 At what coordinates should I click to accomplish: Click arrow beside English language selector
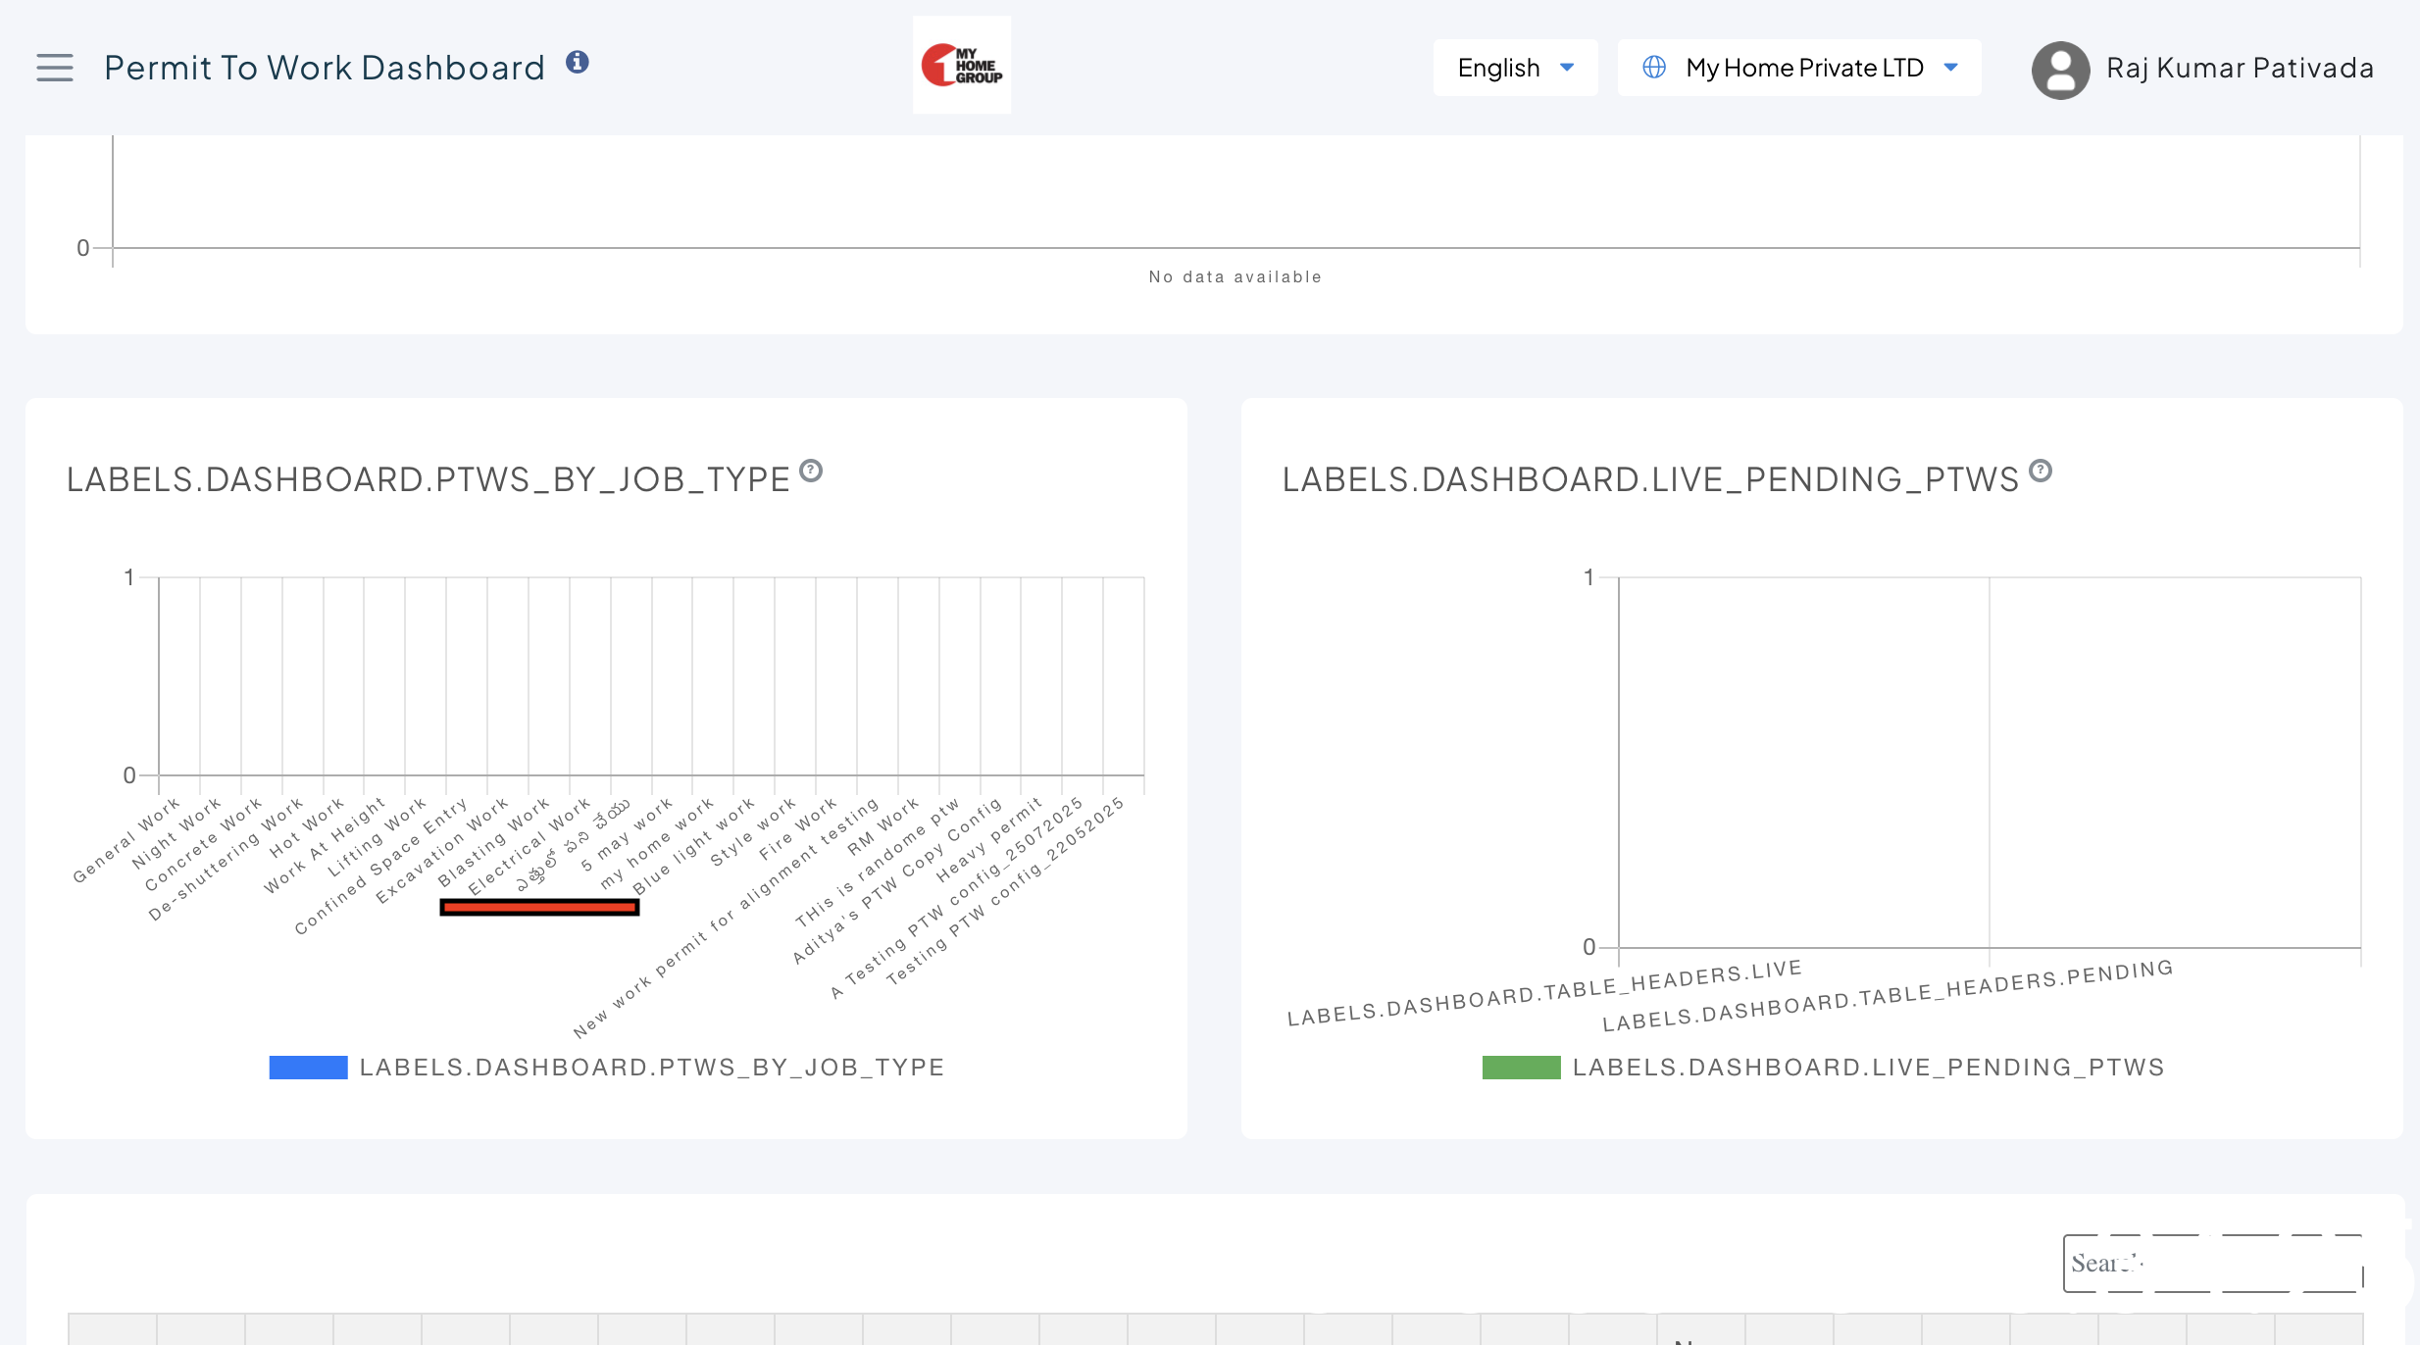1567,68
